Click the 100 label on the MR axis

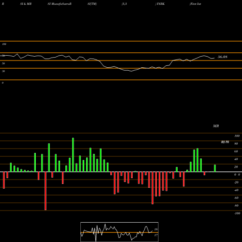(x=237, y=136)
